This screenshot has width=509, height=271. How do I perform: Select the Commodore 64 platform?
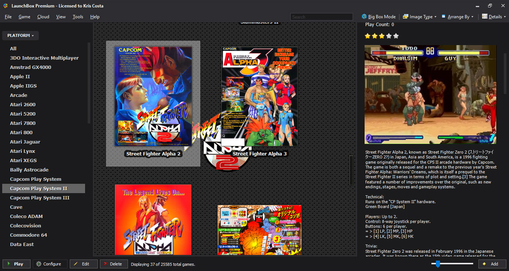pos(28,235)
